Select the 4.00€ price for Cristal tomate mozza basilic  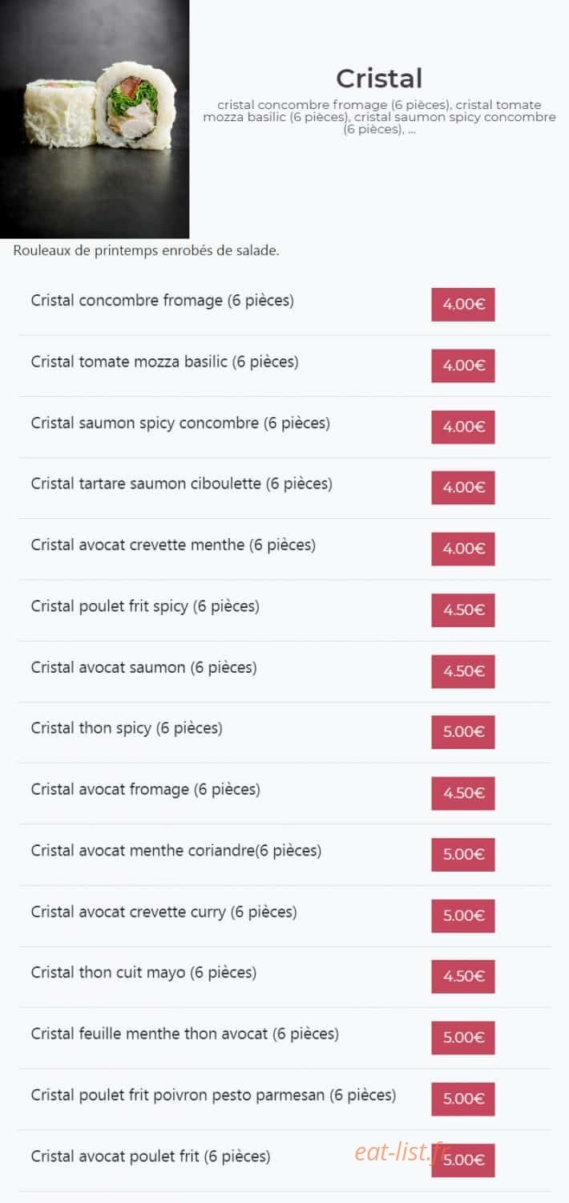(x=463, y=366)
